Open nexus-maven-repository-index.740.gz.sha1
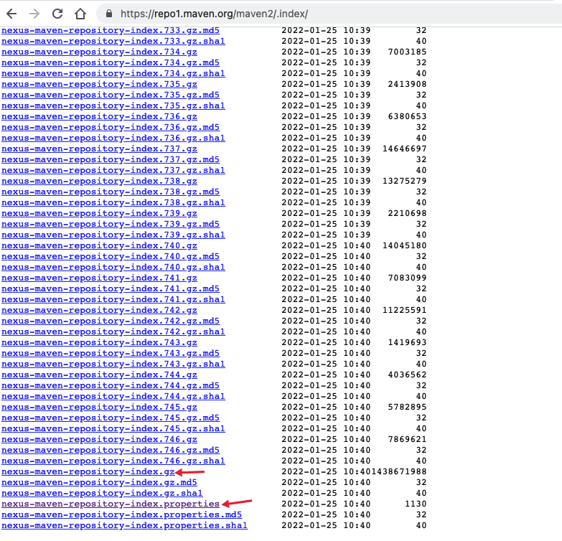562x541 pixels. tap(113, 268)
